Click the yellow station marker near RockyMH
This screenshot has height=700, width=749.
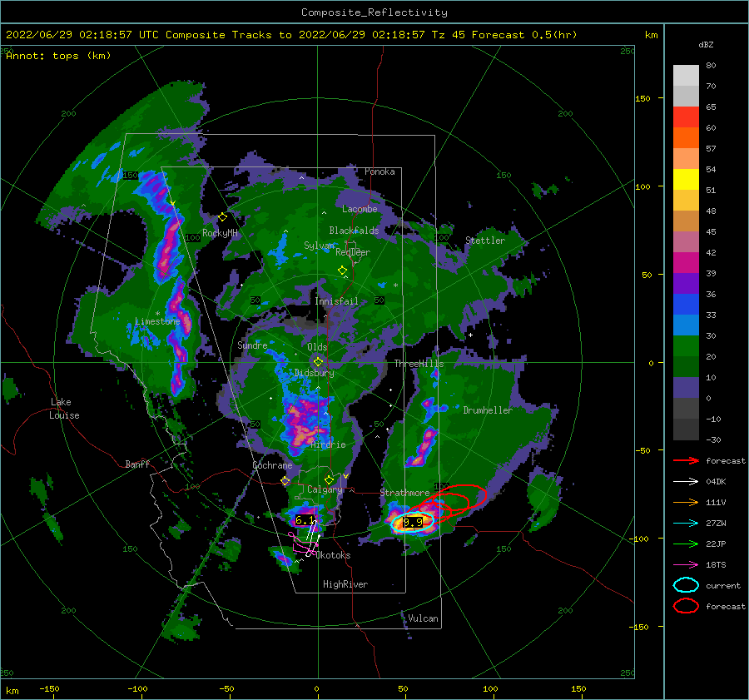click(222, 217)
